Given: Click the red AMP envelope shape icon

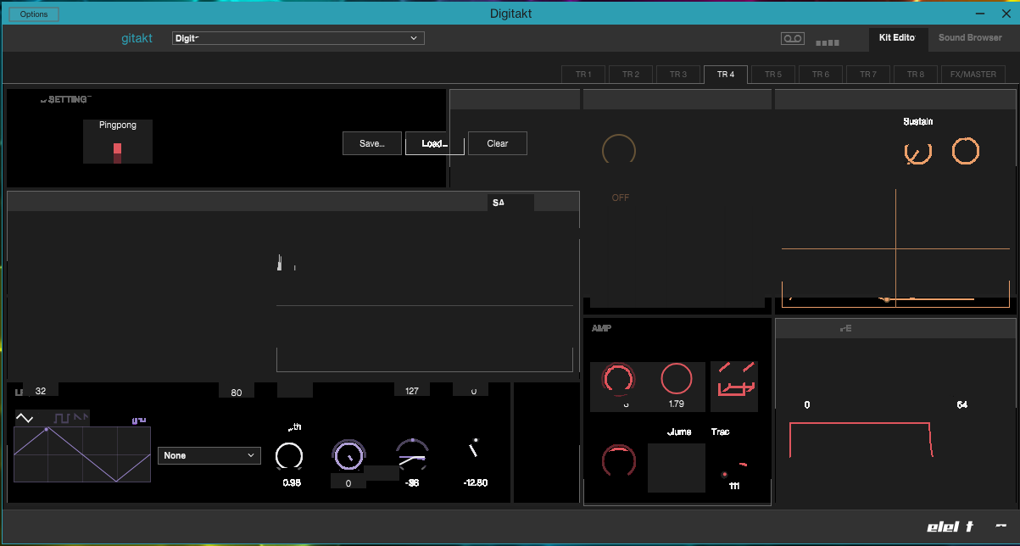Looking at the screenshot, I should [x=734, y=378].
